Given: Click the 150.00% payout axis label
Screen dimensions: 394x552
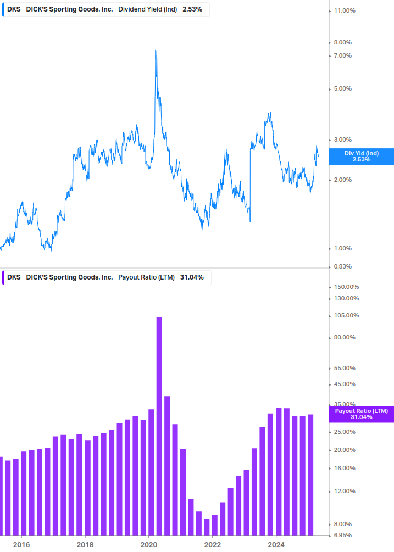Looking at the screenshot, I should click(346, 287).
